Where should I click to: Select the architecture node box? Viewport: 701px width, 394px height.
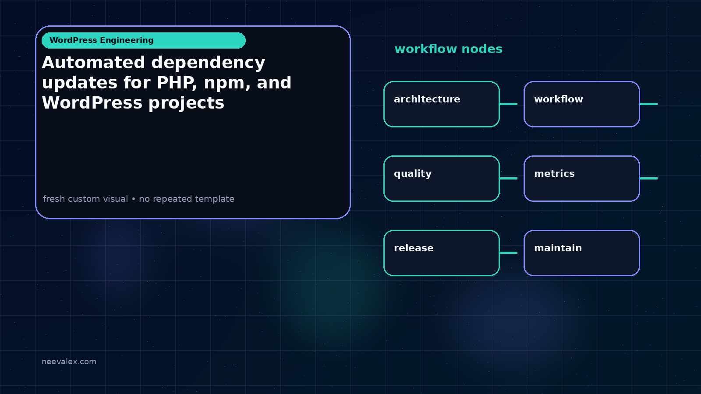(x=442, y=104)
